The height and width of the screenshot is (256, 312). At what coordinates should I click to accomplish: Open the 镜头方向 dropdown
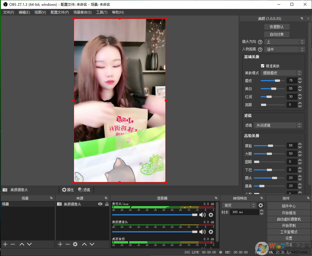coord(285,42)
